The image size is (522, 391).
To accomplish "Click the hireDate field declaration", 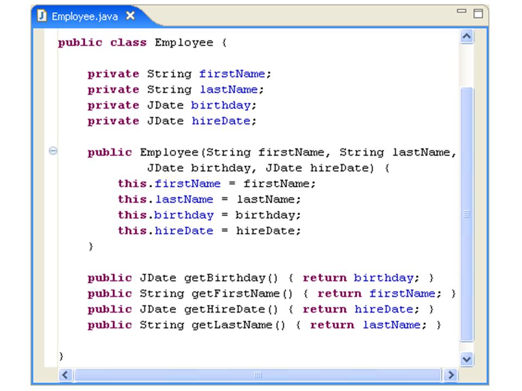I will coord(172,121).
